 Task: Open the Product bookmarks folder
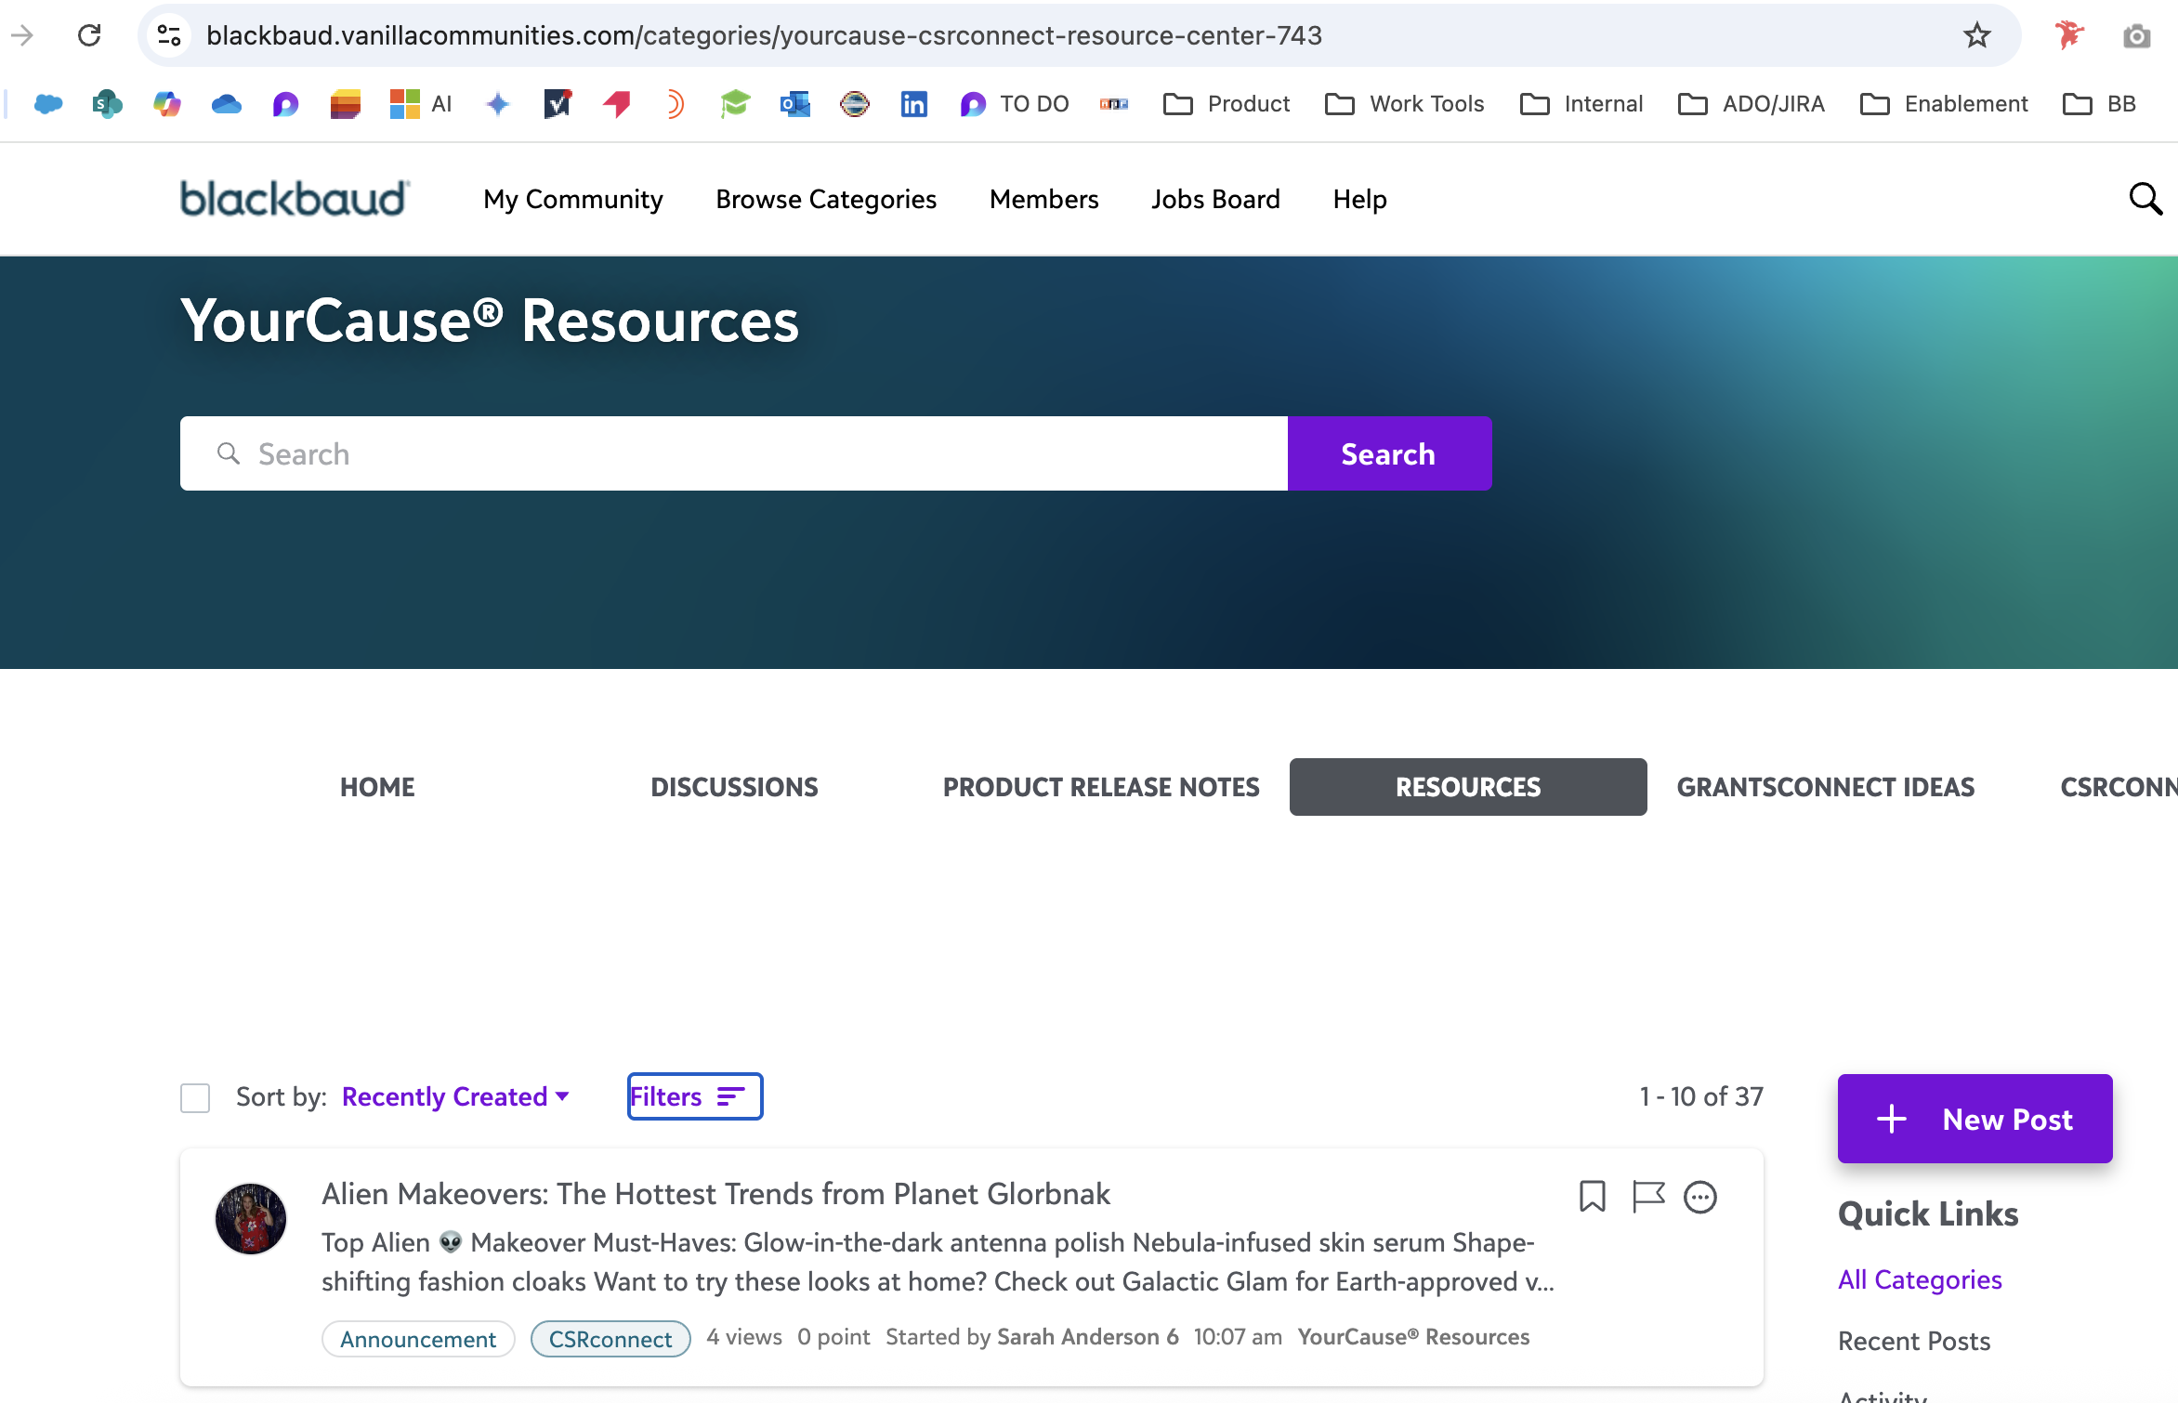click(1227, 104)
